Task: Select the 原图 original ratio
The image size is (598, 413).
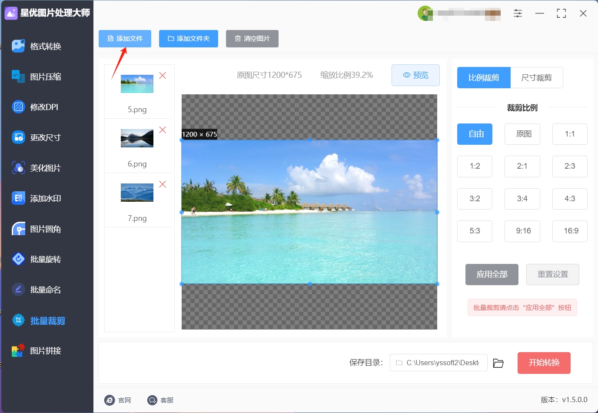Action: coord(522,134)
